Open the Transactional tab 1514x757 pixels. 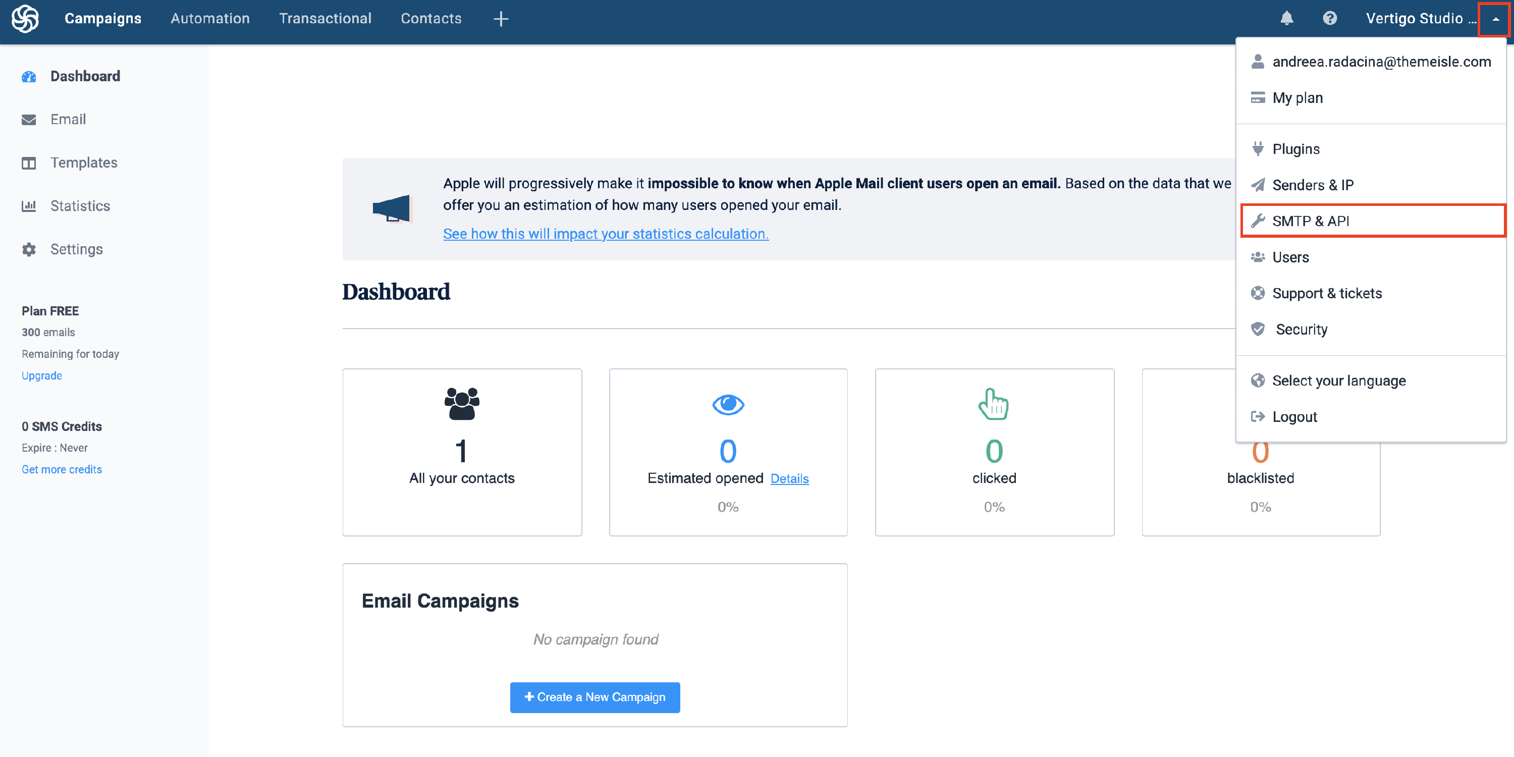coord(325,19)
